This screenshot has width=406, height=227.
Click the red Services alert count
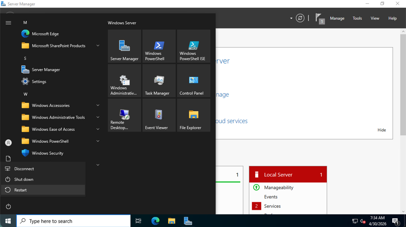pos(256,206)
